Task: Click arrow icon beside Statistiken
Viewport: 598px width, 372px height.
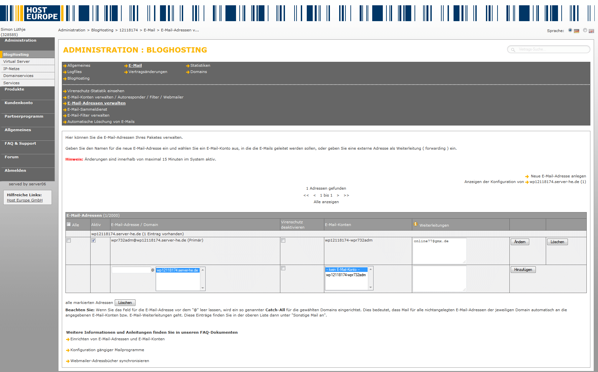Action: tap(188, 66)
